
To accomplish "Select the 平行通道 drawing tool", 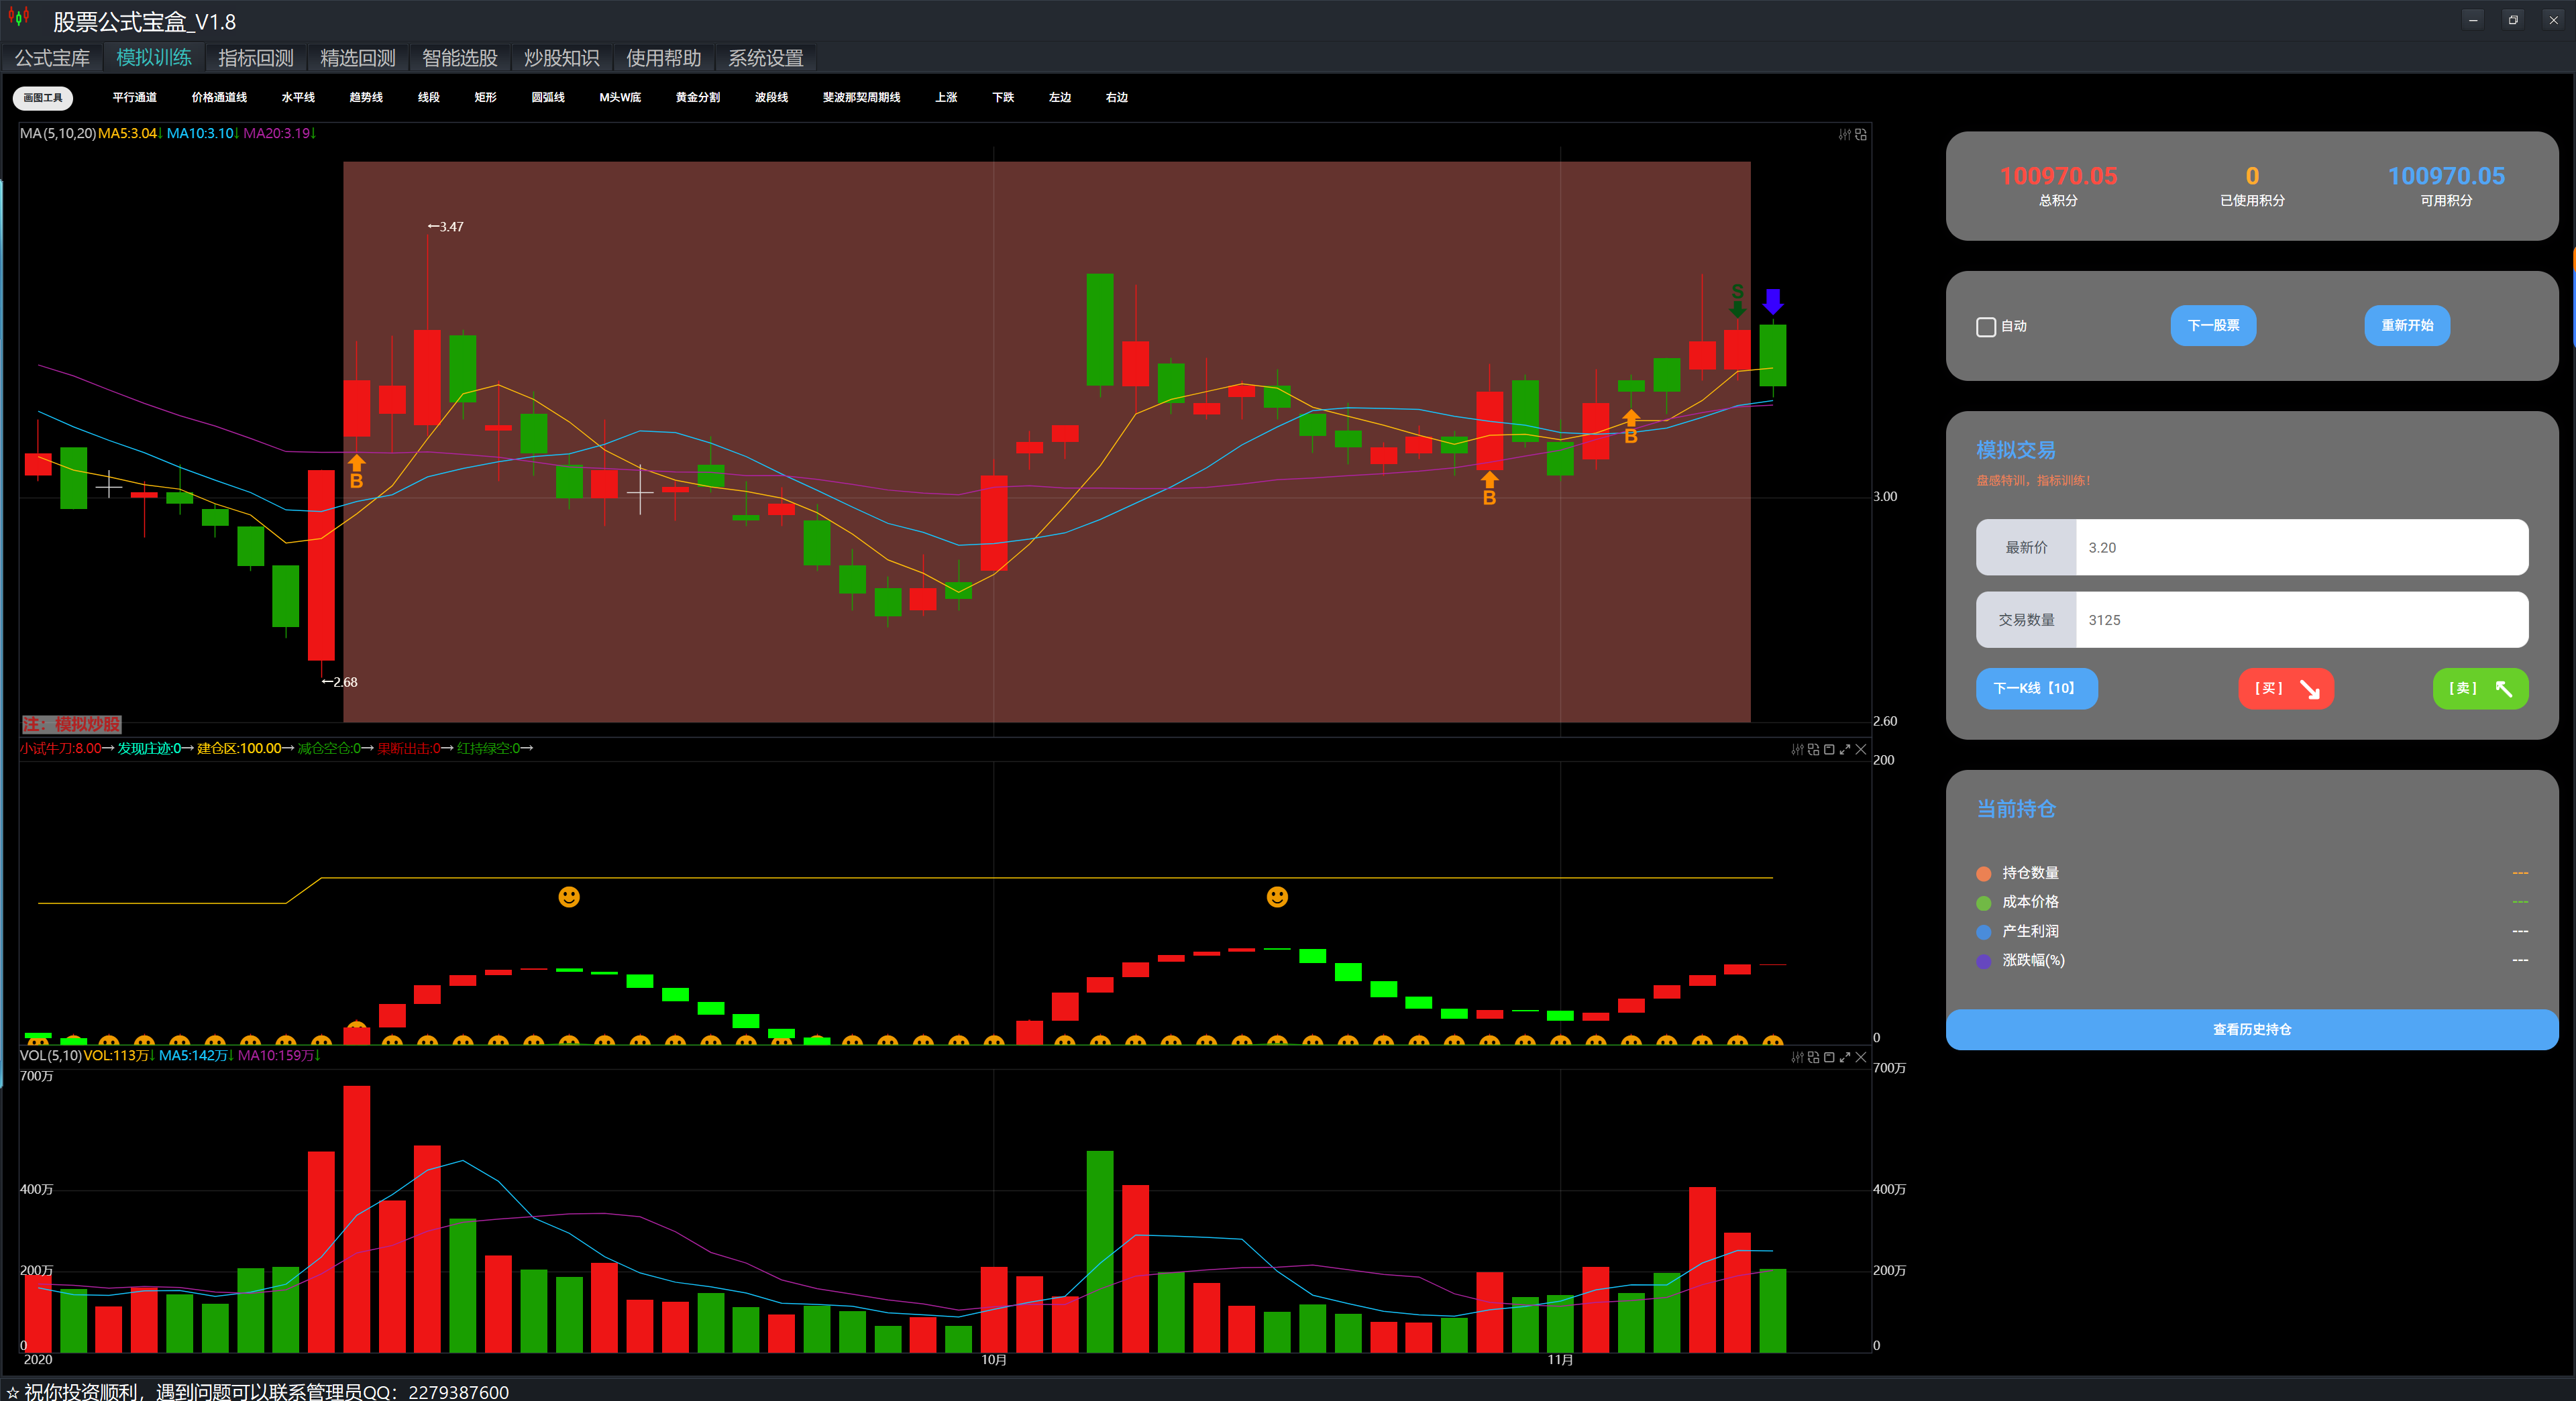I will [x=134, y=97].
